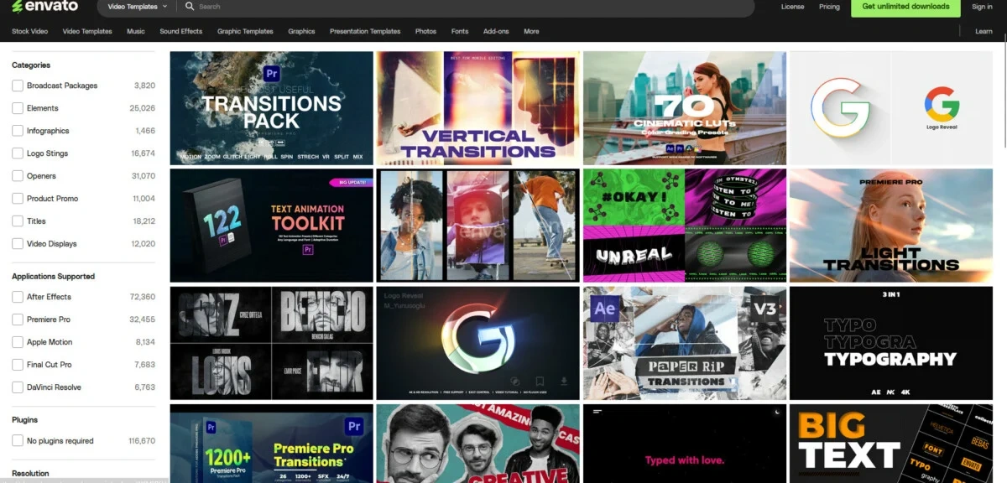The image size is (1007, 483).
Task: Open the License link
Action: [x=792, y=7]
